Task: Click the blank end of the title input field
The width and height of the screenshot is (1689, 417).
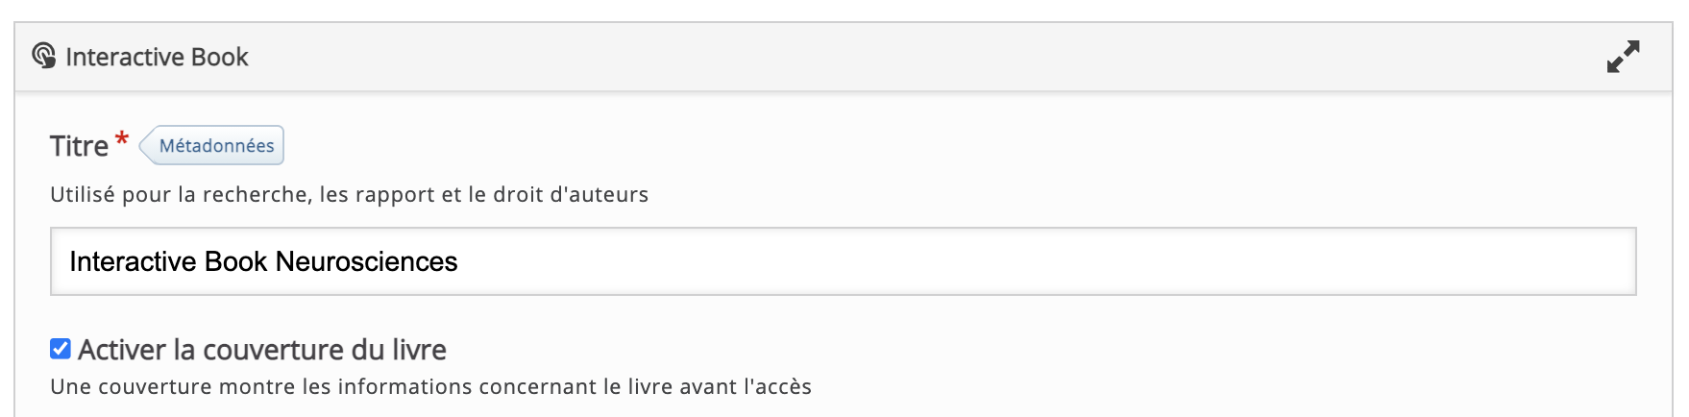Action: tap(1345, 261)
